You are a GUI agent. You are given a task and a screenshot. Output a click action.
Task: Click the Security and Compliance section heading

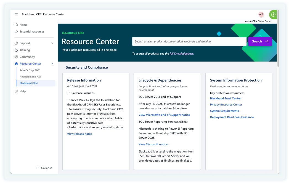(x=87, y=67)
